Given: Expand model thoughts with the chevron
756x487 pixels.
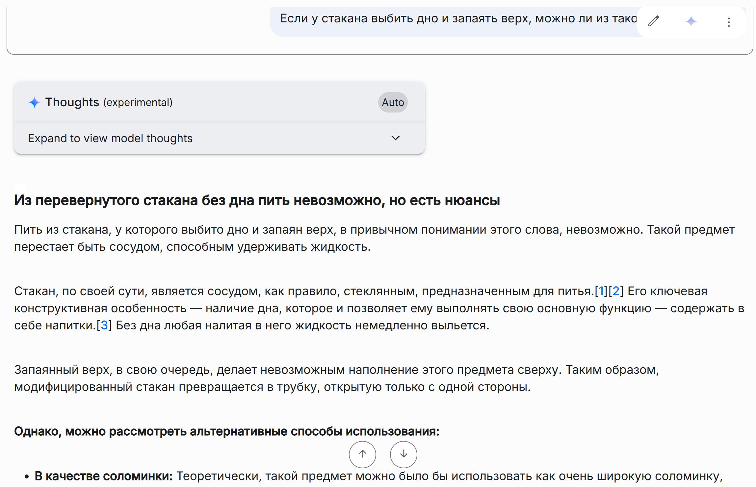Looking at the screenshot, I should point(395,138).
